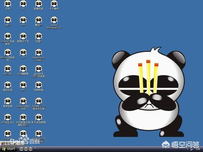
Task: Open the 宽带连接 desktop shortcut
Action: (x=8, y=101)
